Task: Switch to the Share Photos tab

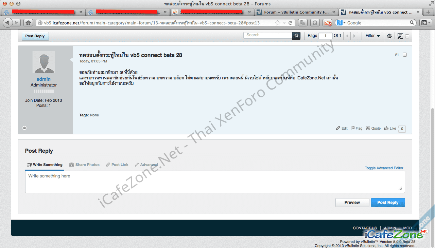Action: pos(84,165)
